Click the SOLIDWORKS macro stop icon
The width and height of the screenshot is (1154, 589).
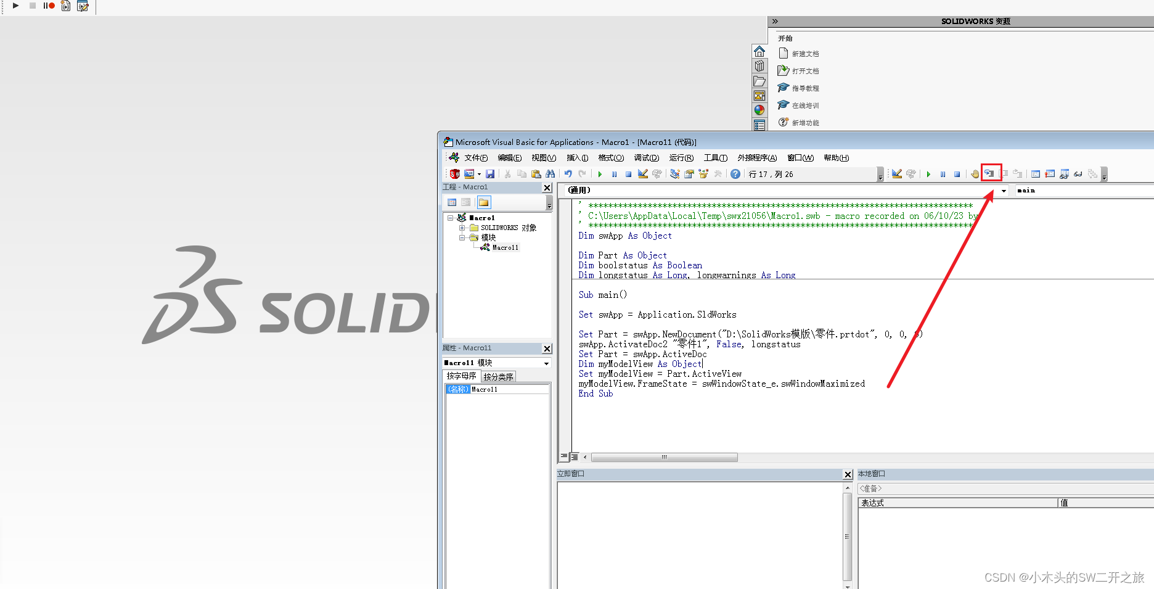click(x=33, y=6)
